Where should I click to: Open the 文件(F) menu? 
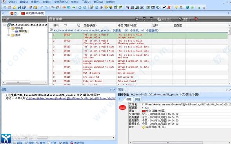tap(12, 2)
